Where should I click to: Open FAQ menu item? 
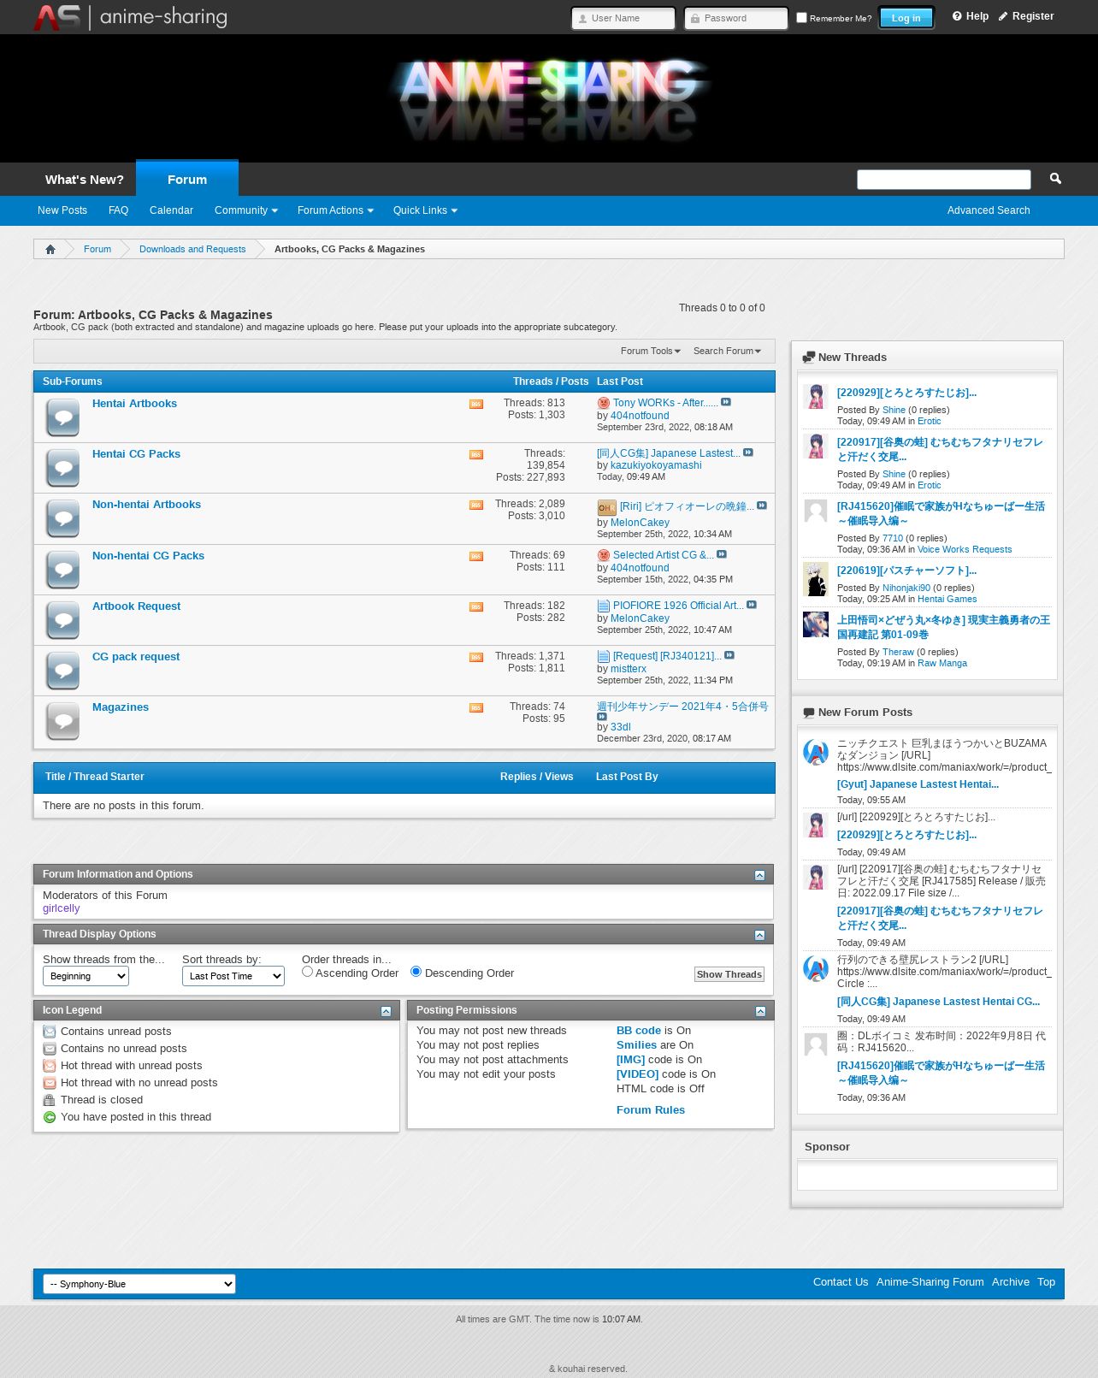coord(118,210)
